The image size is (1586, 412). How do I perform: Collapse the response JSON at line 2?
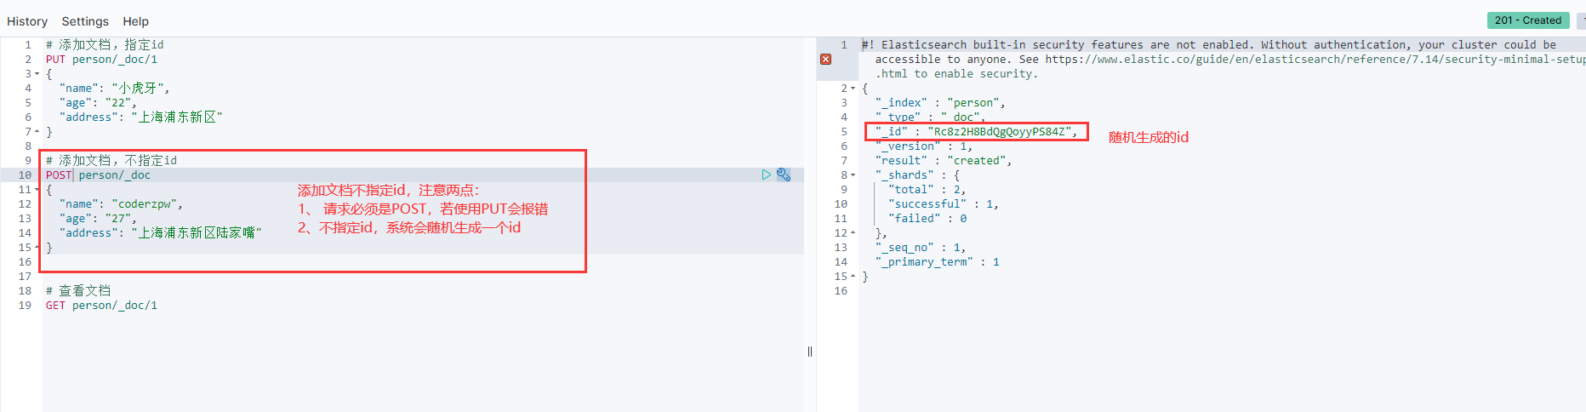point(853,89)
